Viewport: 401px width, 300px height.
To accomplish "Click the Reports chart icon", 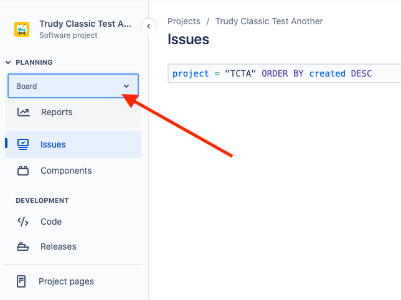I will pyautogui.click(x=24, y=112).
